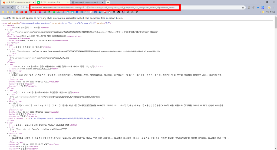
Task: Go back to the previous page
Action: point(3,8)
